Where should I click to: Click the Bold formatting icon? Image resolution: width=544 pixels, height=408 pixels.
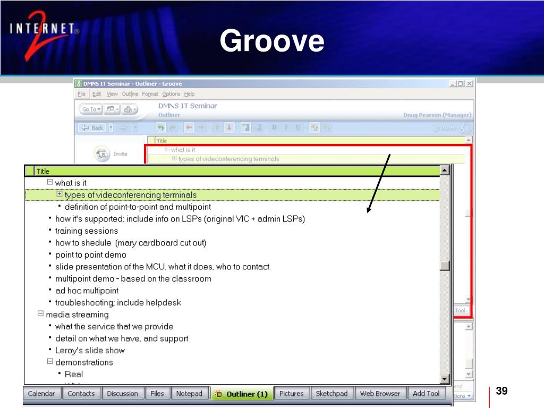pos(275,127)
